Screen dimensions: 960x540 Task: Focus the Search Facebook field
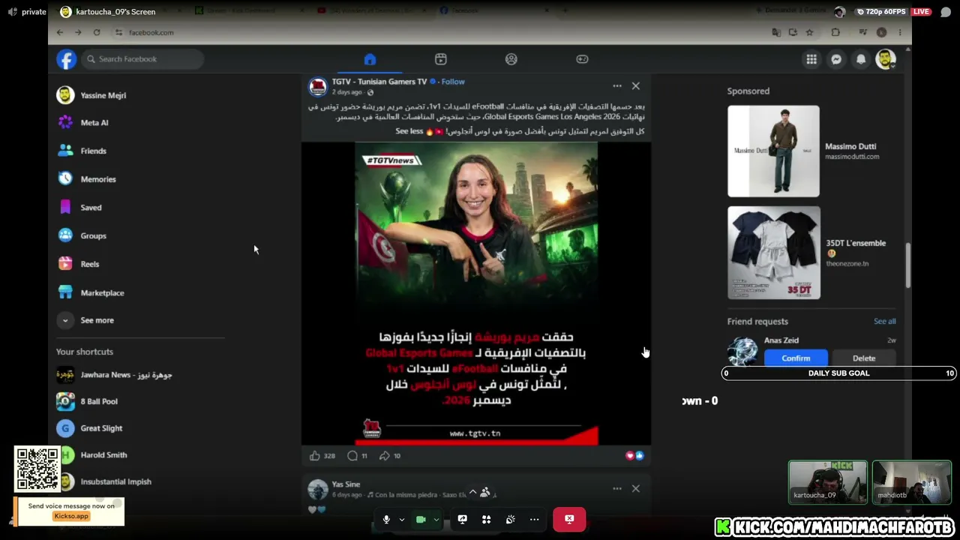(143, 59)
